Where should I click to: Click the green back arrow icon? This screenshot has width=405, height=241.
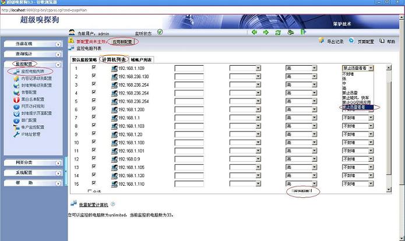pyautogui.click(x=254, y=32)
